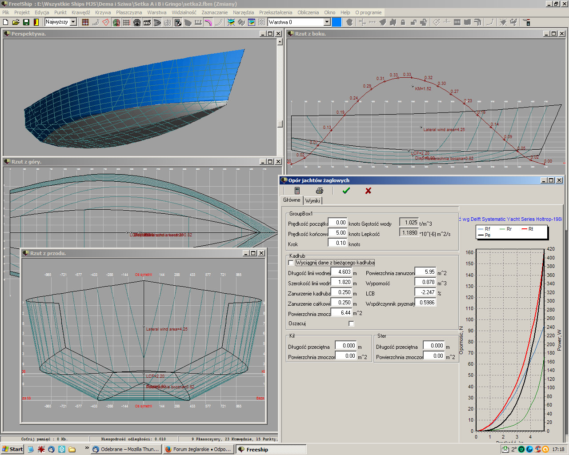This screenshot has height=455, width=569.
Task: Tick the Oszacuj checkbox
Action: (x=351, y=323)
